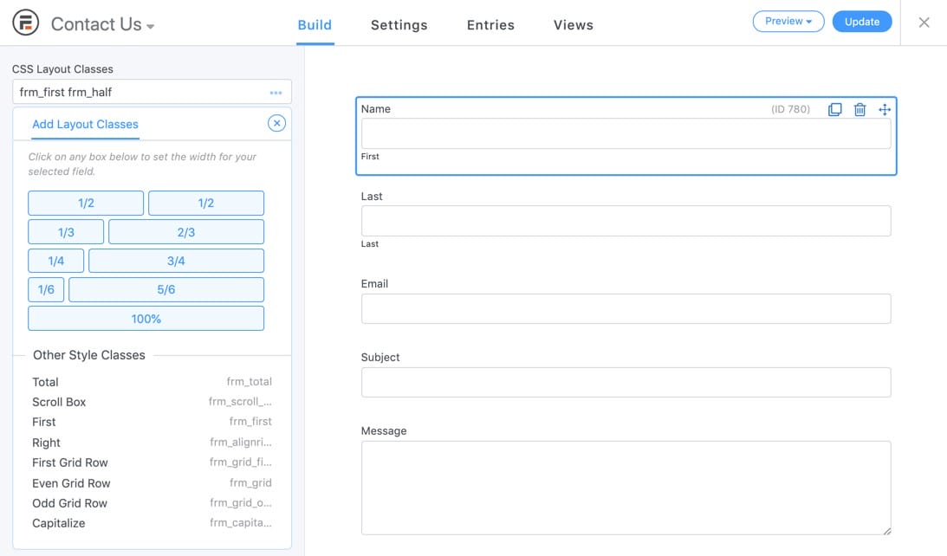The height and width of the screenshot is (556, 947).
Task: Select the 2/3 width layout box
Action: [x=185, y=232]
